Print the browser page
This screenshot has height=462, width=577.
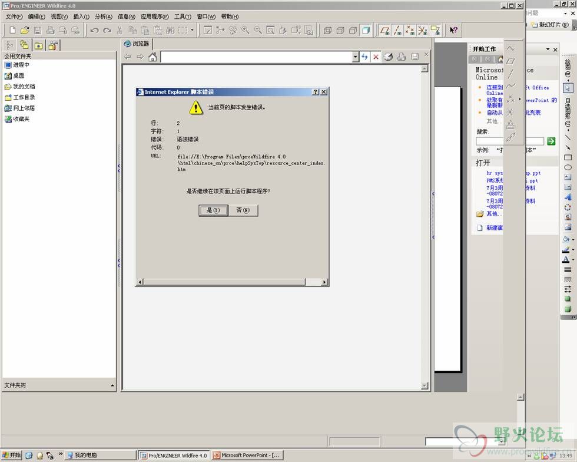[402, 57]
